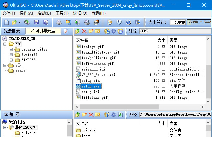The height and width of the screenshot is (142, 212).
Task: Collapse the FPC folder tree node
Action: pos(5,44)
